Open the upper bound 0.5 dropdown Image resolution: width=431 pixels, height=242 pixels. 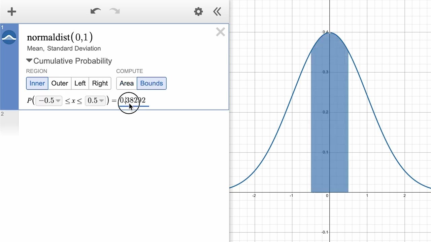tap(95, 100)
